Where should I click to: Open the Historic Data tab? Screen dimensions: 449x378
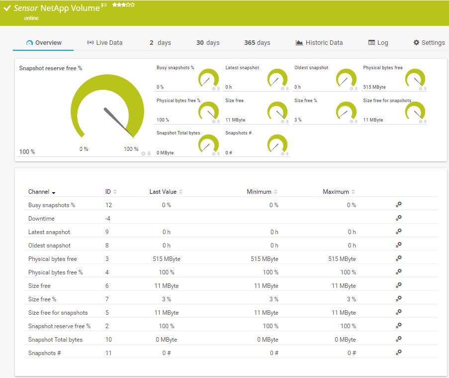319,43
